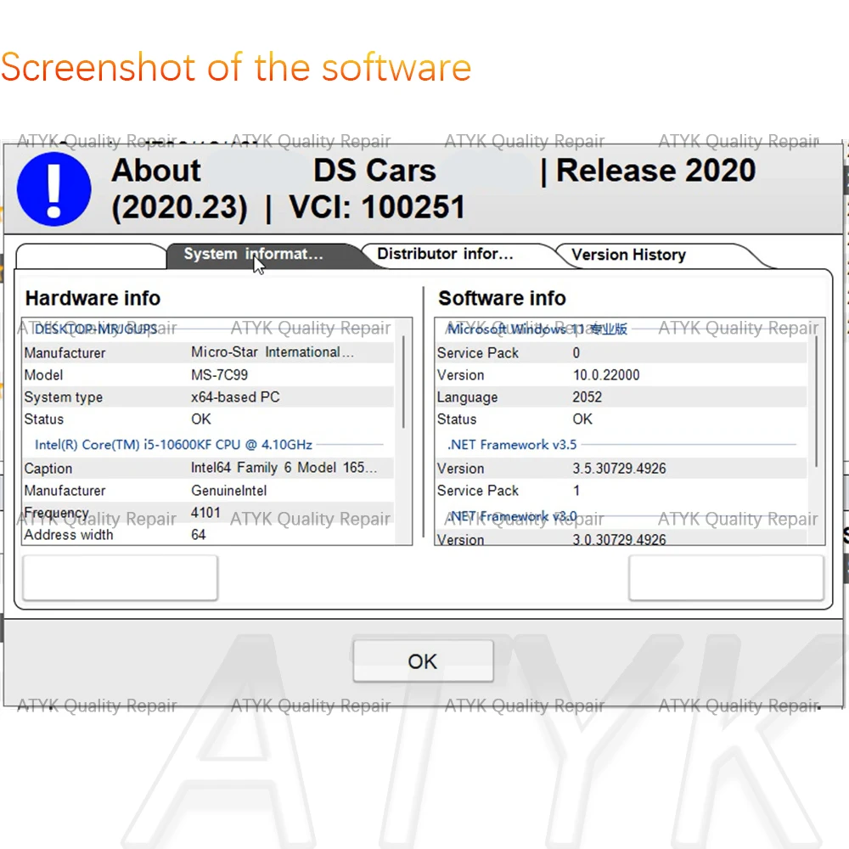Select the Address width row label
The image size is (849, 849).
point(69,535)
